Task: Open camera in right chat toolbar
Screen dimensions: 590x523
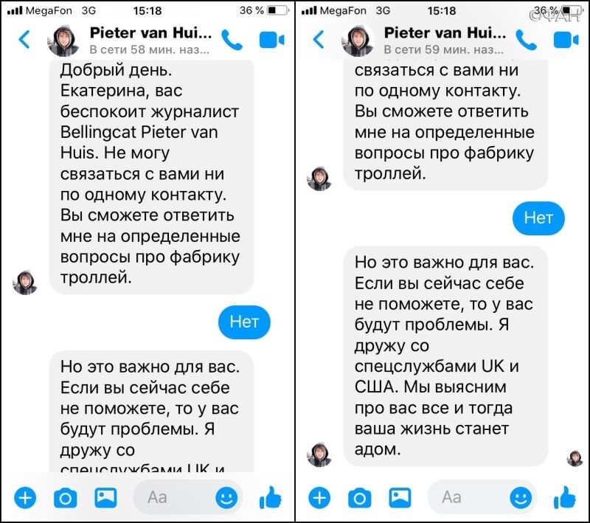Action: tap(360, 498)
